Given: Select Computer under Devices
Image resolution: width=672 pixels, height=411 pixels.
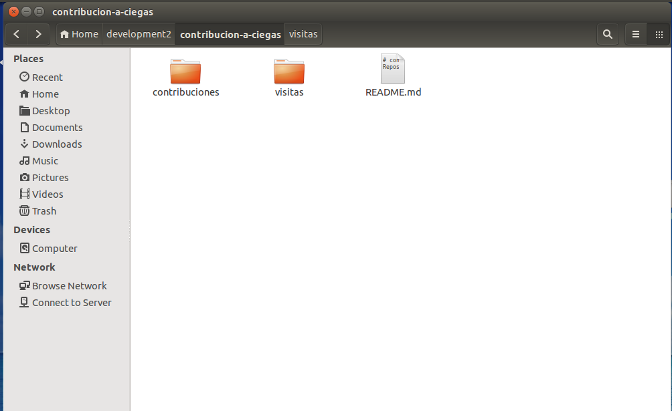Looking at the screenshot, I should 54,249.
